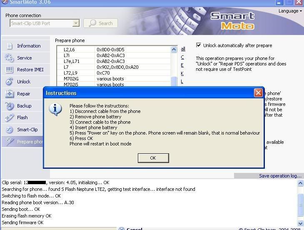This screenshot has height=230, width=304.
Task: Filter phone list by letter C
Action: pyautogui.click(x=182, y=57)
